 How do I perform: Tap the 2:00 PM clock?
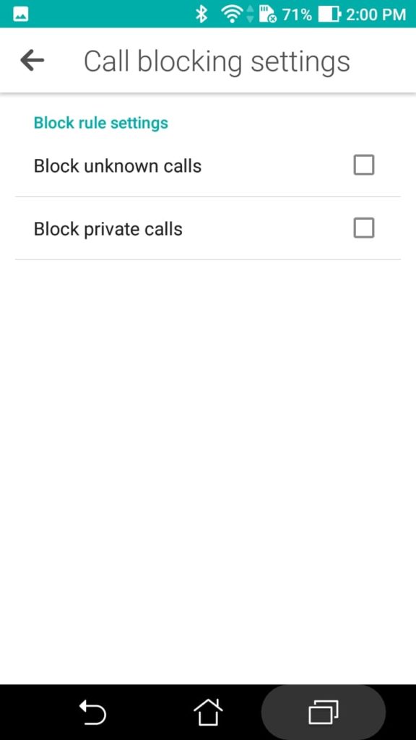[376, 14]
